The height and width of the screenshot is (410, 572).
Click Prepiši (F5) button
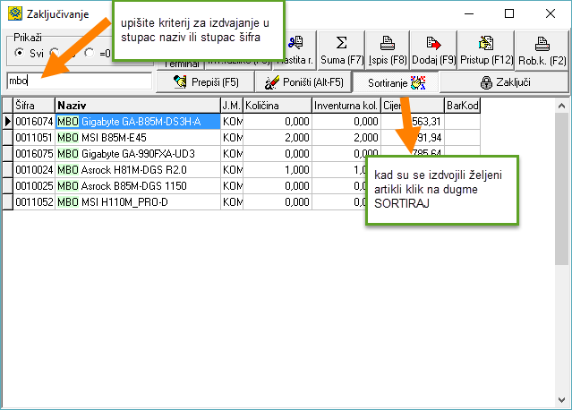(x=204, y=82)
